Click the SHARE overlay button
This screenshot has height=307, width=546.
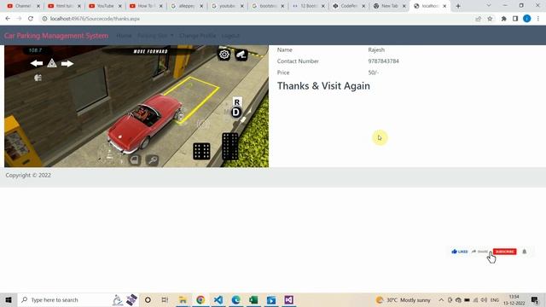pyautogui.click(x=479, y=252)
